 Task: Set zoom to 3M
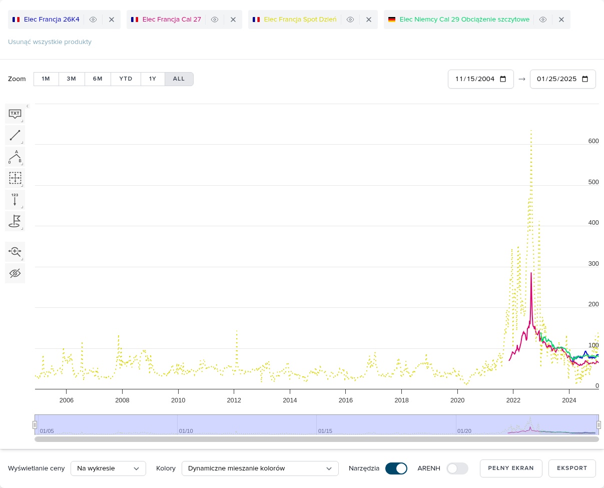coord(72,79)
